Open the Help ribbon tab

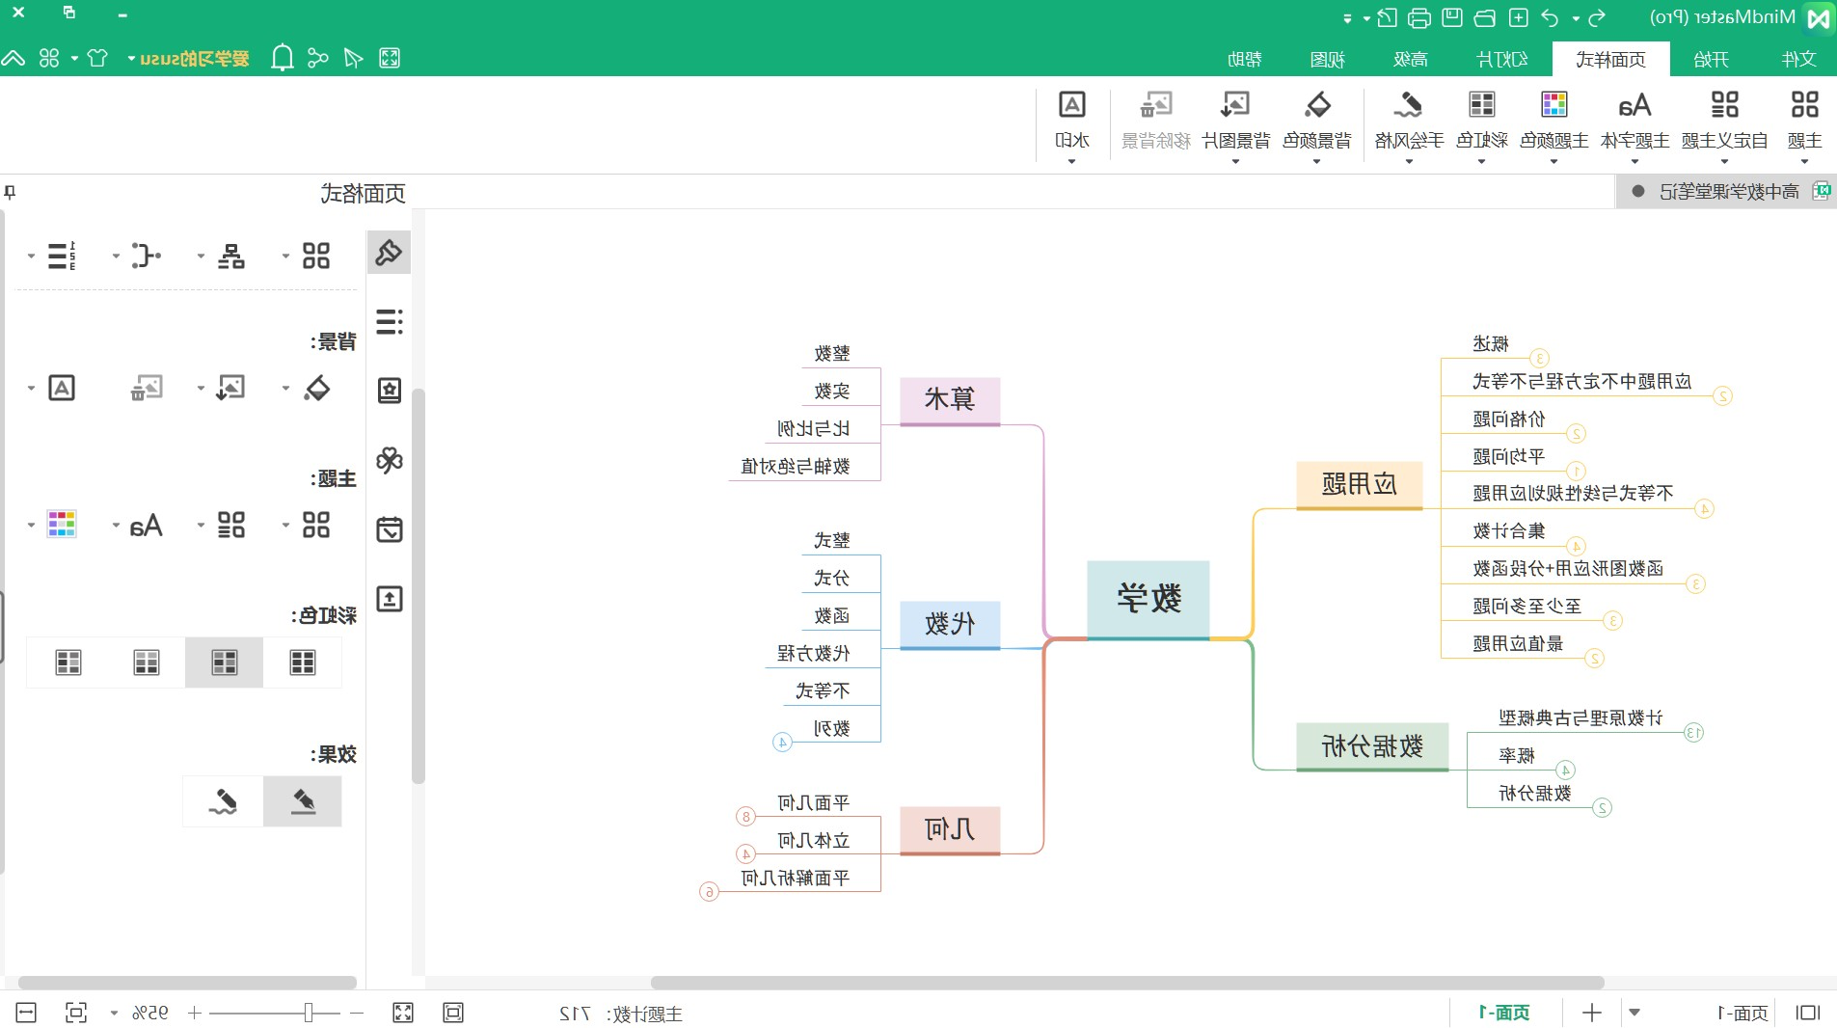[1244, 59]
